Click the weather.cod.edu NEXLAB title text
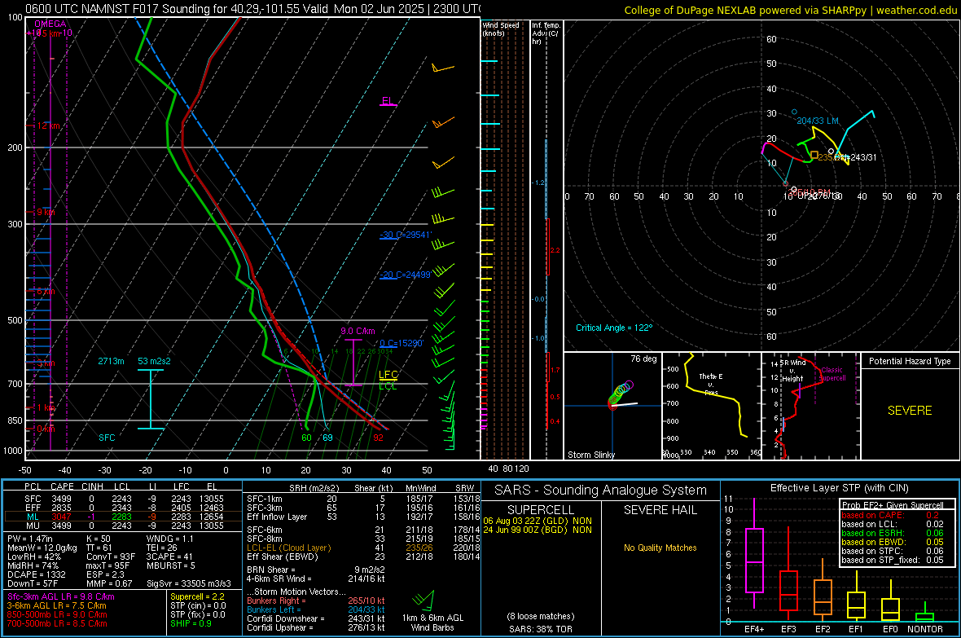 (790, 10)
